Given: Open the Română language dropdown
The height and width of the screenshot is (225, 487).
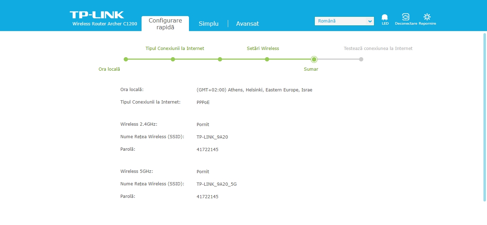Looking at the screenshot, I should 344,21.
